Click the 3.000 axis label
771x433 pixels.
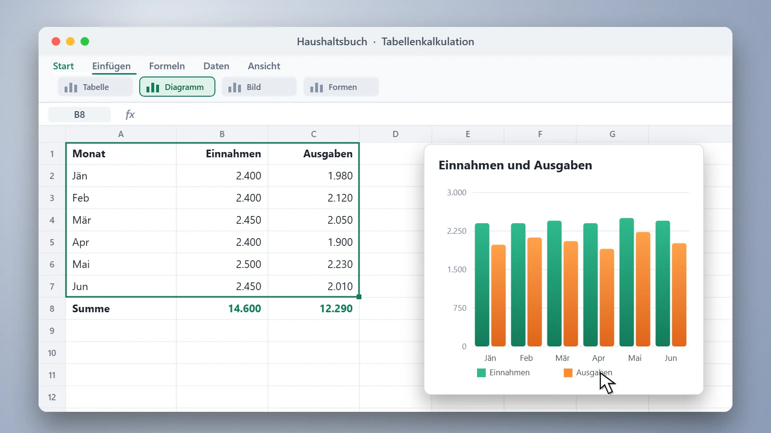click(456, 192)
